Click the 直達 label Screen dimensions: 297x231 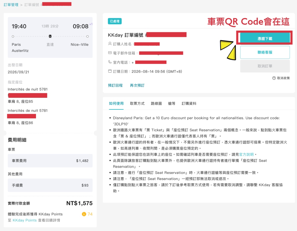click(50, 44)
